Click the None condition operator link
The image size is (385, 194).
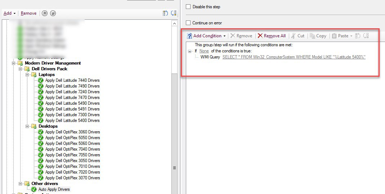click(x=204, y=51)
